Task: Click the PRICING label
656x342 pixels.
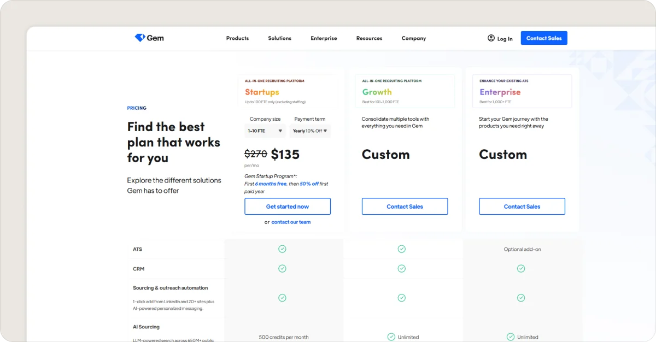Action: (x=137, y=108)
